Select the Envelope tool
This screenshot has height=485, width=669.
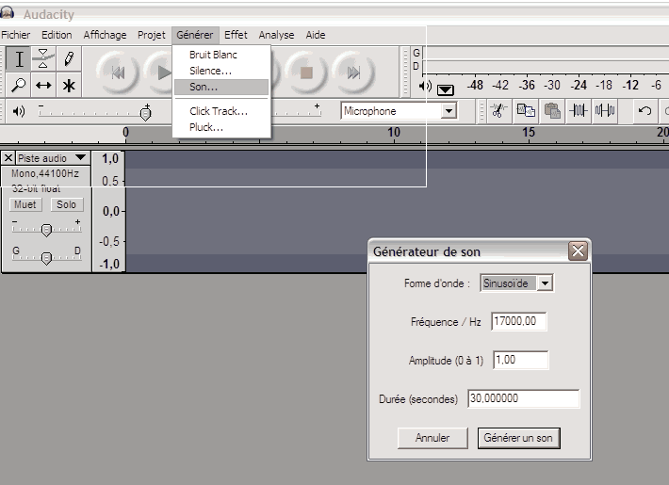pyautogui.click(x=43, y=59)
